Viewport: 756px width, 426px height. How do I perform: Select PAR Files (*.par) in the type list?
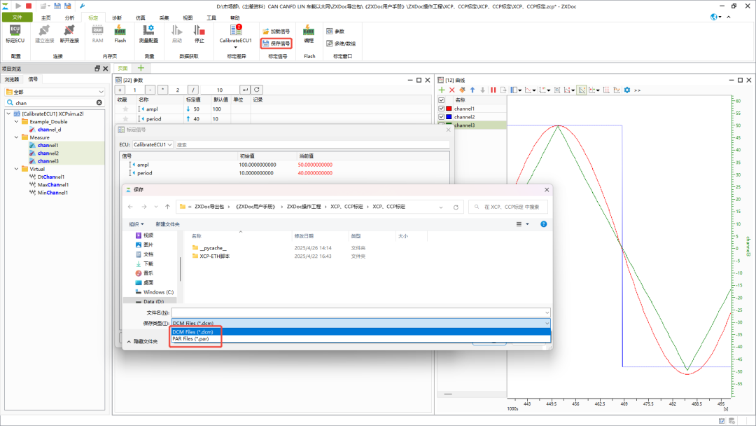click(x=191, y=338)
